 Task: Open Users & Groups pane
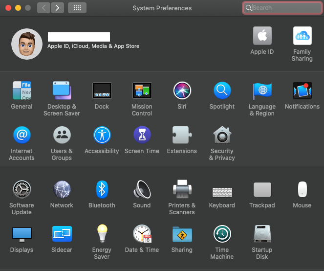62,135
